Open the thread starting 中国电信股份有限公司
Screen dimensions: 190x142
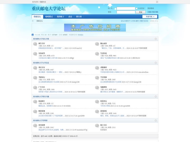click(x=113, y=72)
